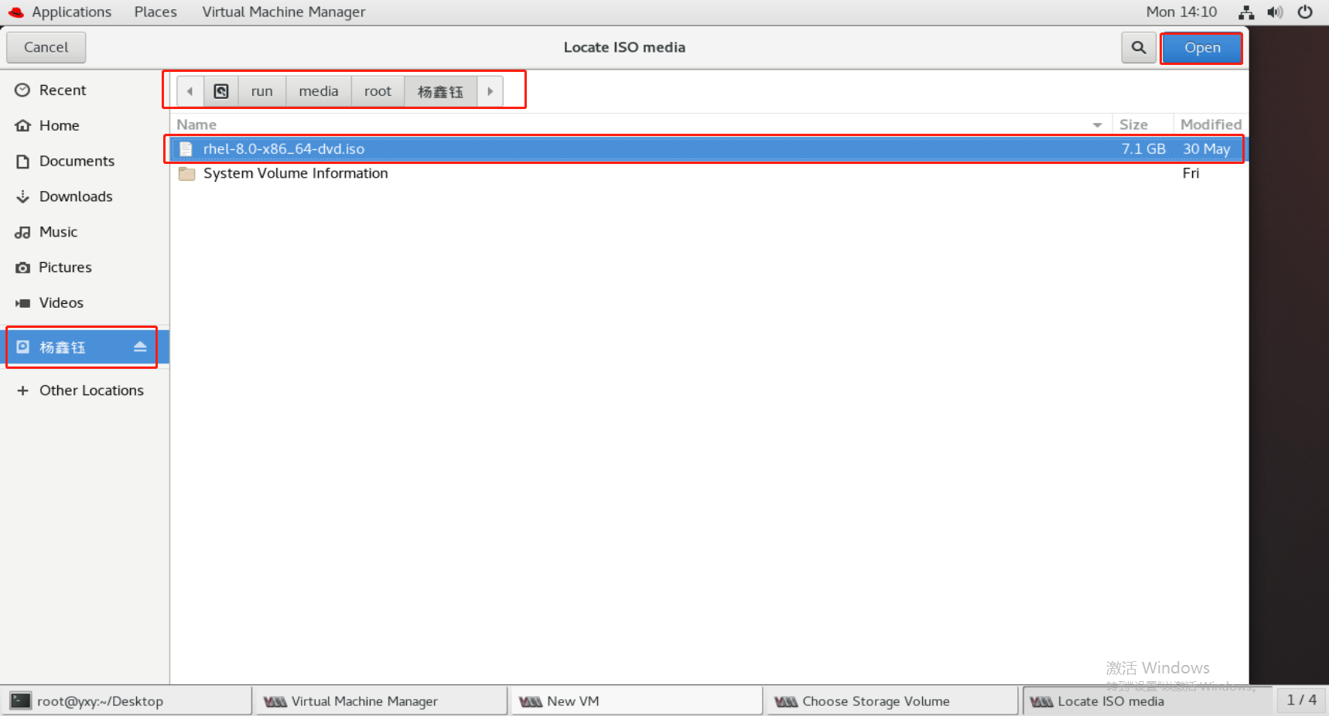
Task: Cancel the Locate ISO media dialog
Action: click(x=46, y=47)
